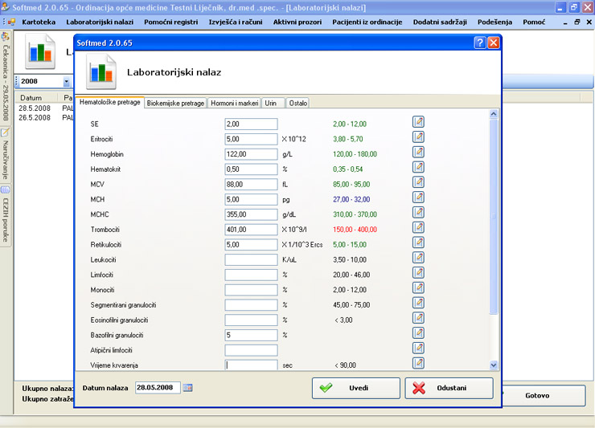This screenshot has width=595, height=428.
Task: Click the edit icon for Bazofilni granulociti
Action: pyautogui.click(x=418, y=333)
